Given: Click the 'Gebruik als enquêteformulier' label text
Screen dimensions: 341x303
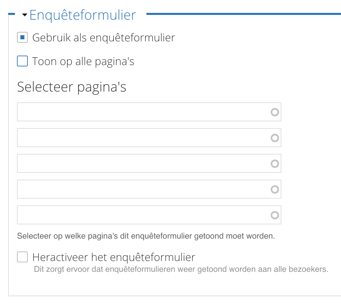Looking at the screenshot, I should pos(103,38).
